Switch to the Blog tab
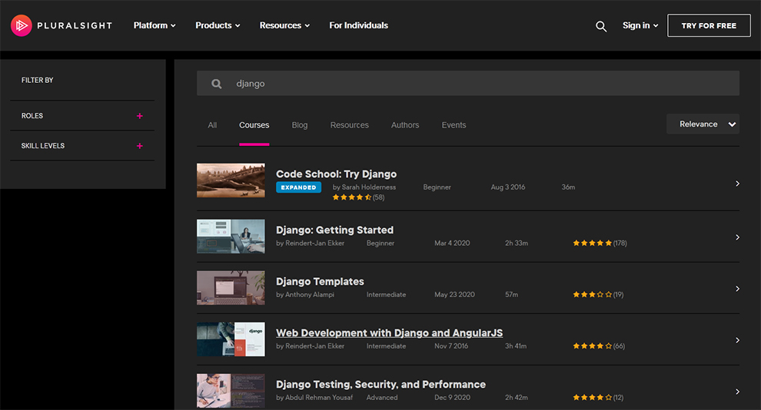The height and width of the screenshot is (410, 761). 300,125
